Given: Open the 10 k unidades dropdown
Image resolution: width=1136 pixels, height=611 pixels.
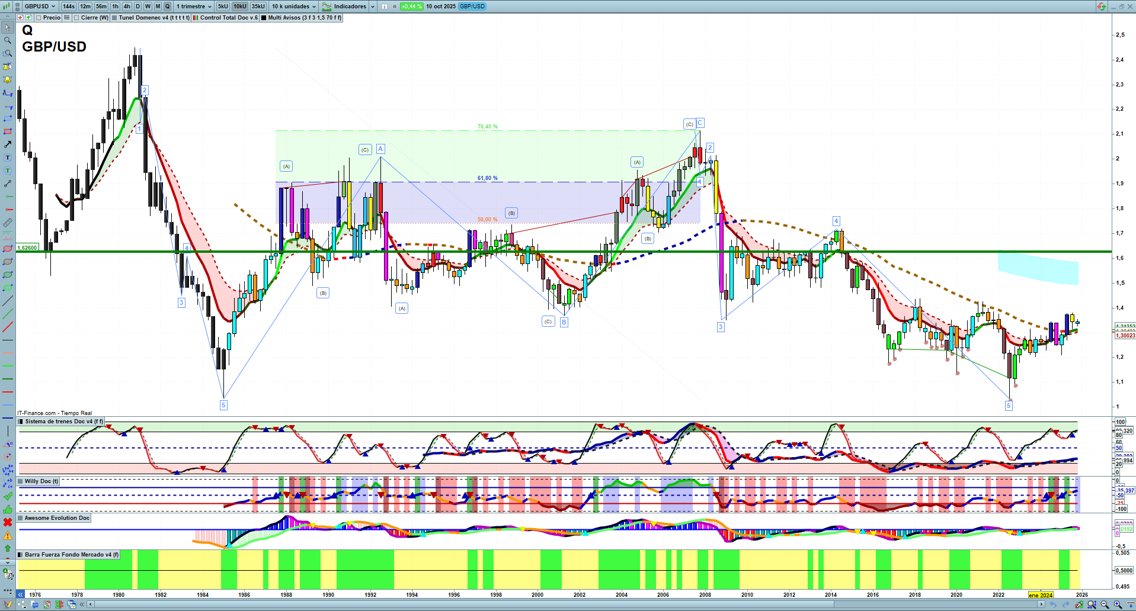Looking at the screenshot, I should (x=294, y=7).
